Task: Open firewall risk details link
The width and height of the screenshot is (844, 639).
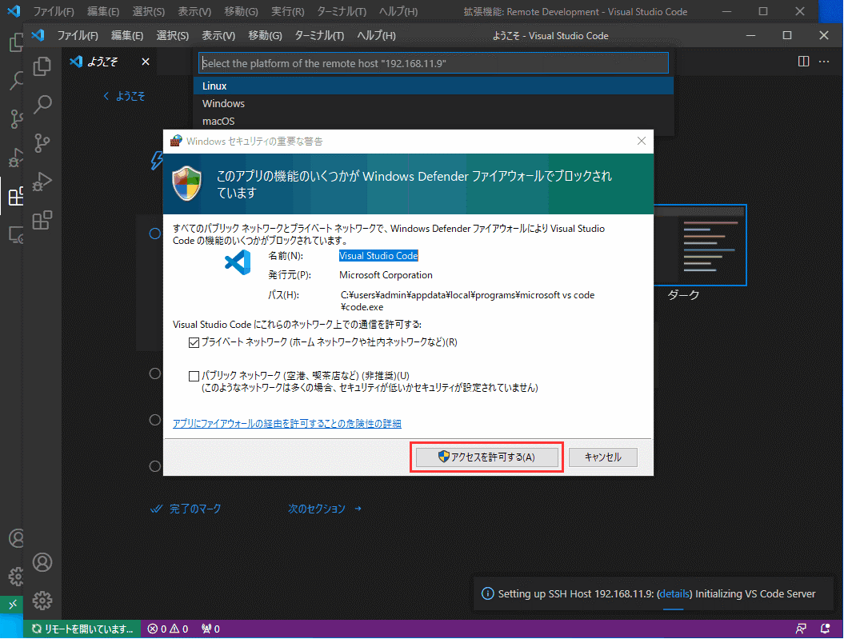Action: (x=287, y=424)
